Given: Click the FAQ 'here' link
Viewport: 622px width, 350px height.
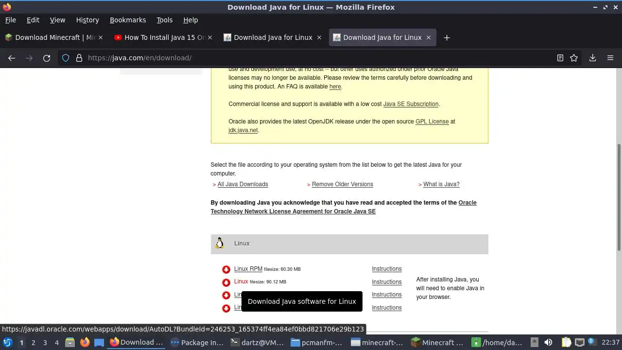Looking at the screenshot, I should coord(335,87).
